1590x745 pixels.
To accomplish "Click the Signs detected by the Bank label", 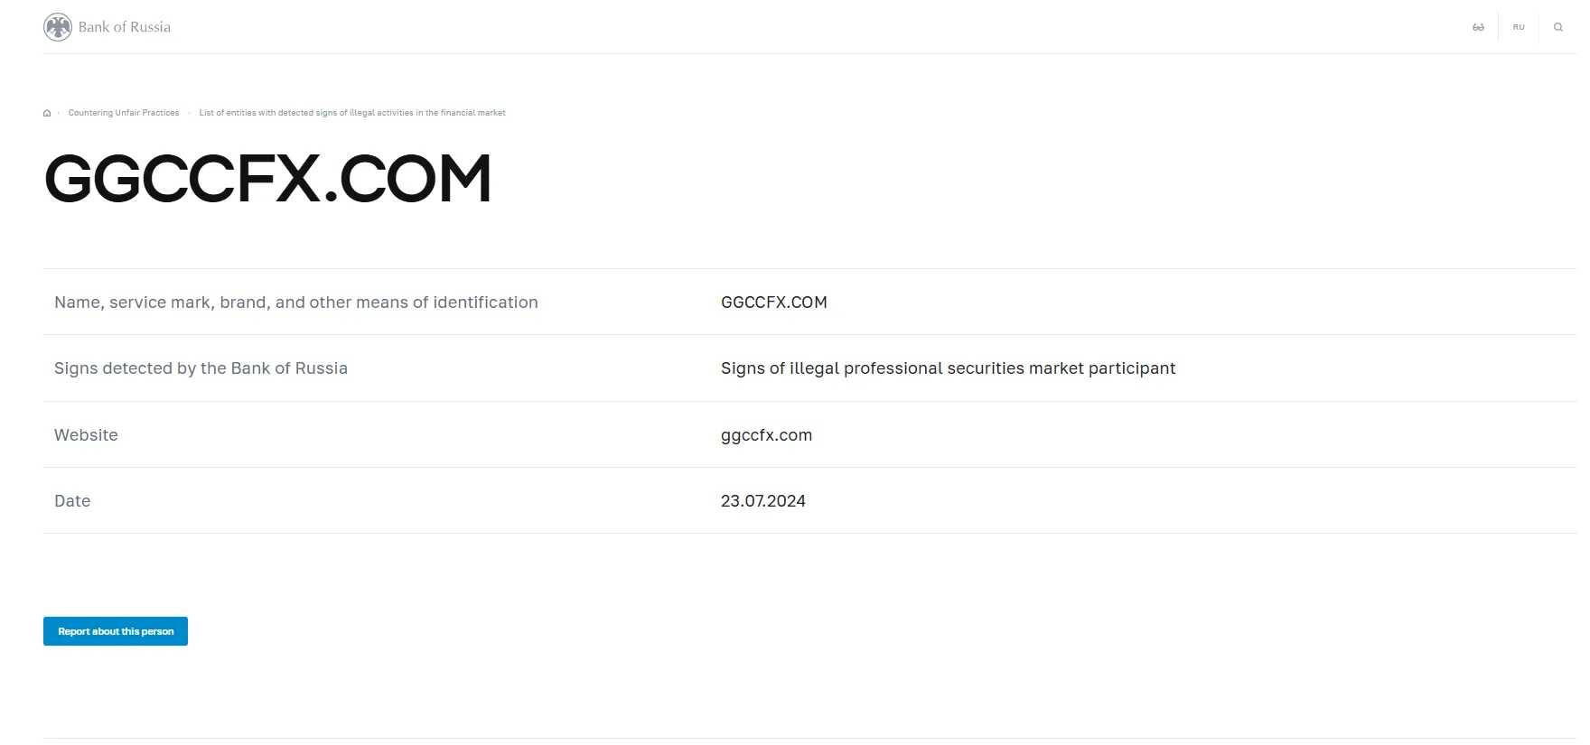I will point(201,368).
